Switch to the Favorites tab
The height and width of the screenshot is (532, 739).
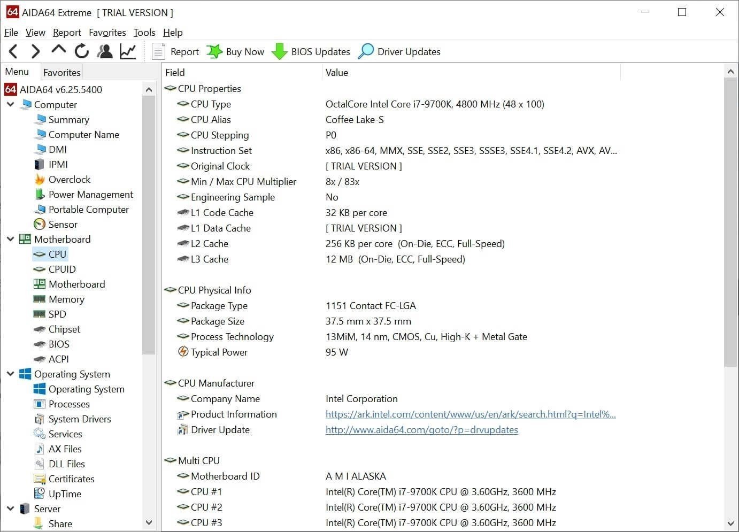[62, 72]
